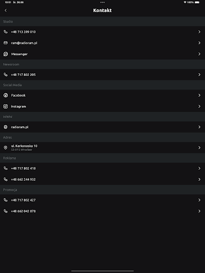
Task: Tap the location pin icon for Karkonoska address
Action: (x=5, y=147)
